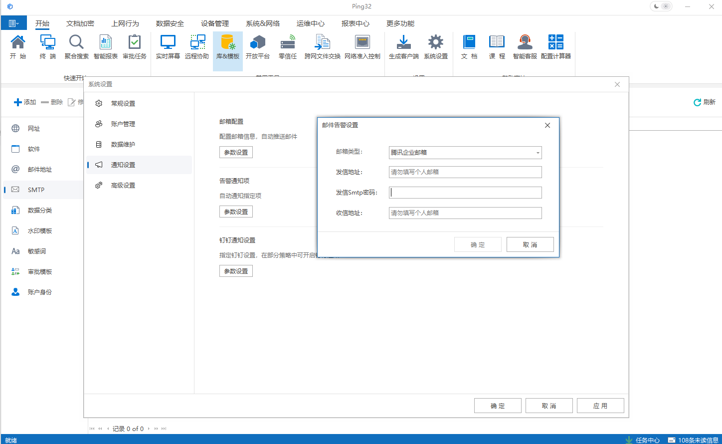Image resolution: width=722 pixels, height=444 pixels.
Task: Confirm email alert settings with 确定
Action: click(478, 244)
